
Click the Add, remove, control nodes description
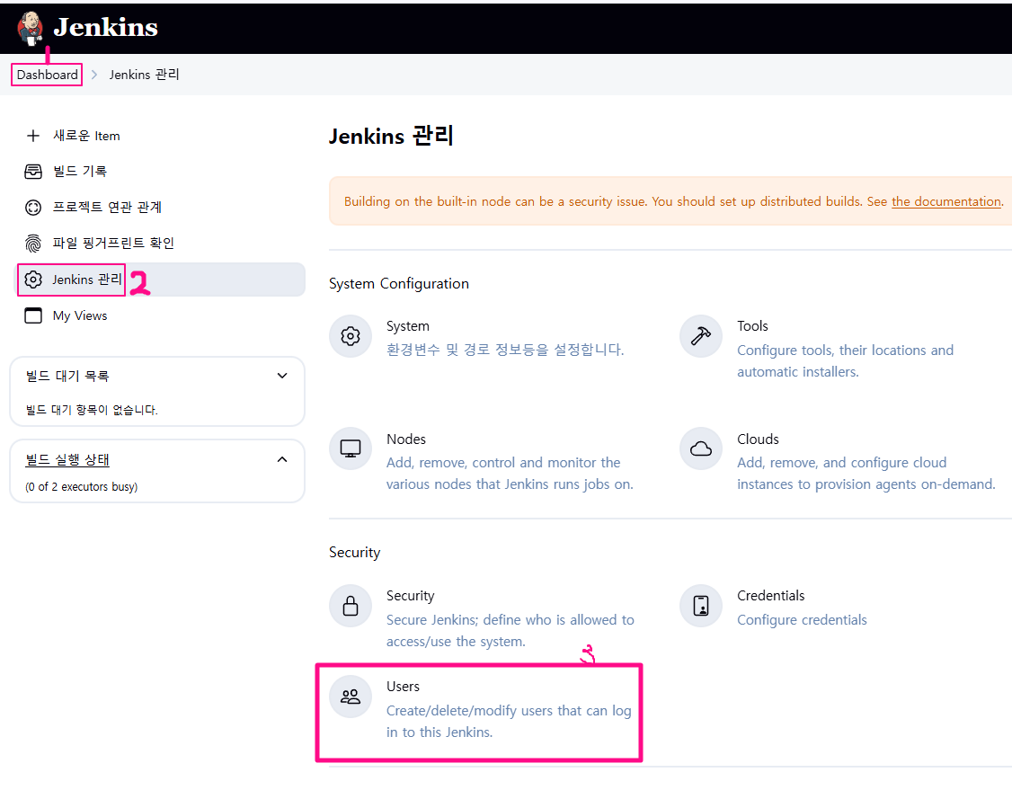[x=510, y=473]
